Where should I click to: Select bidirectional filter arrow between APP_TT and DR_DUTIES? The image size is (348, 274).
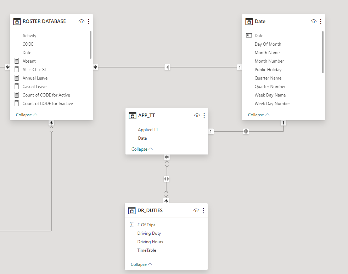coord(167,179)
